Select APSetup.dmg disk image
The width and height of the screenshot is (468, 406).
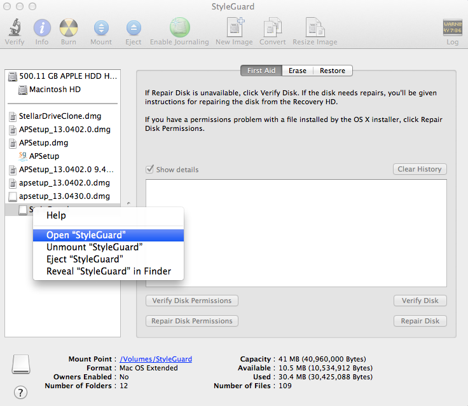pos(63,143)
